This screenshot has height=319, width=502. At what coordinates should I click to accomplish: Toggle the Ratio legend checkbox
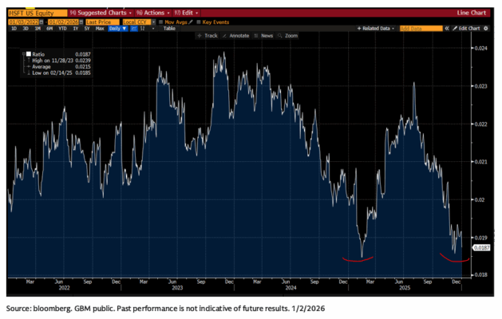click(25, 54)
